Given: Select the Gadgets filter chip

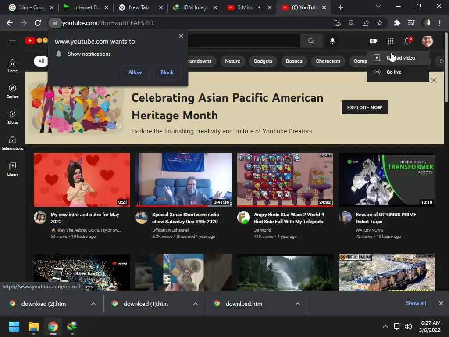Looking at the screenshot, I should click(x=263, y=61).
